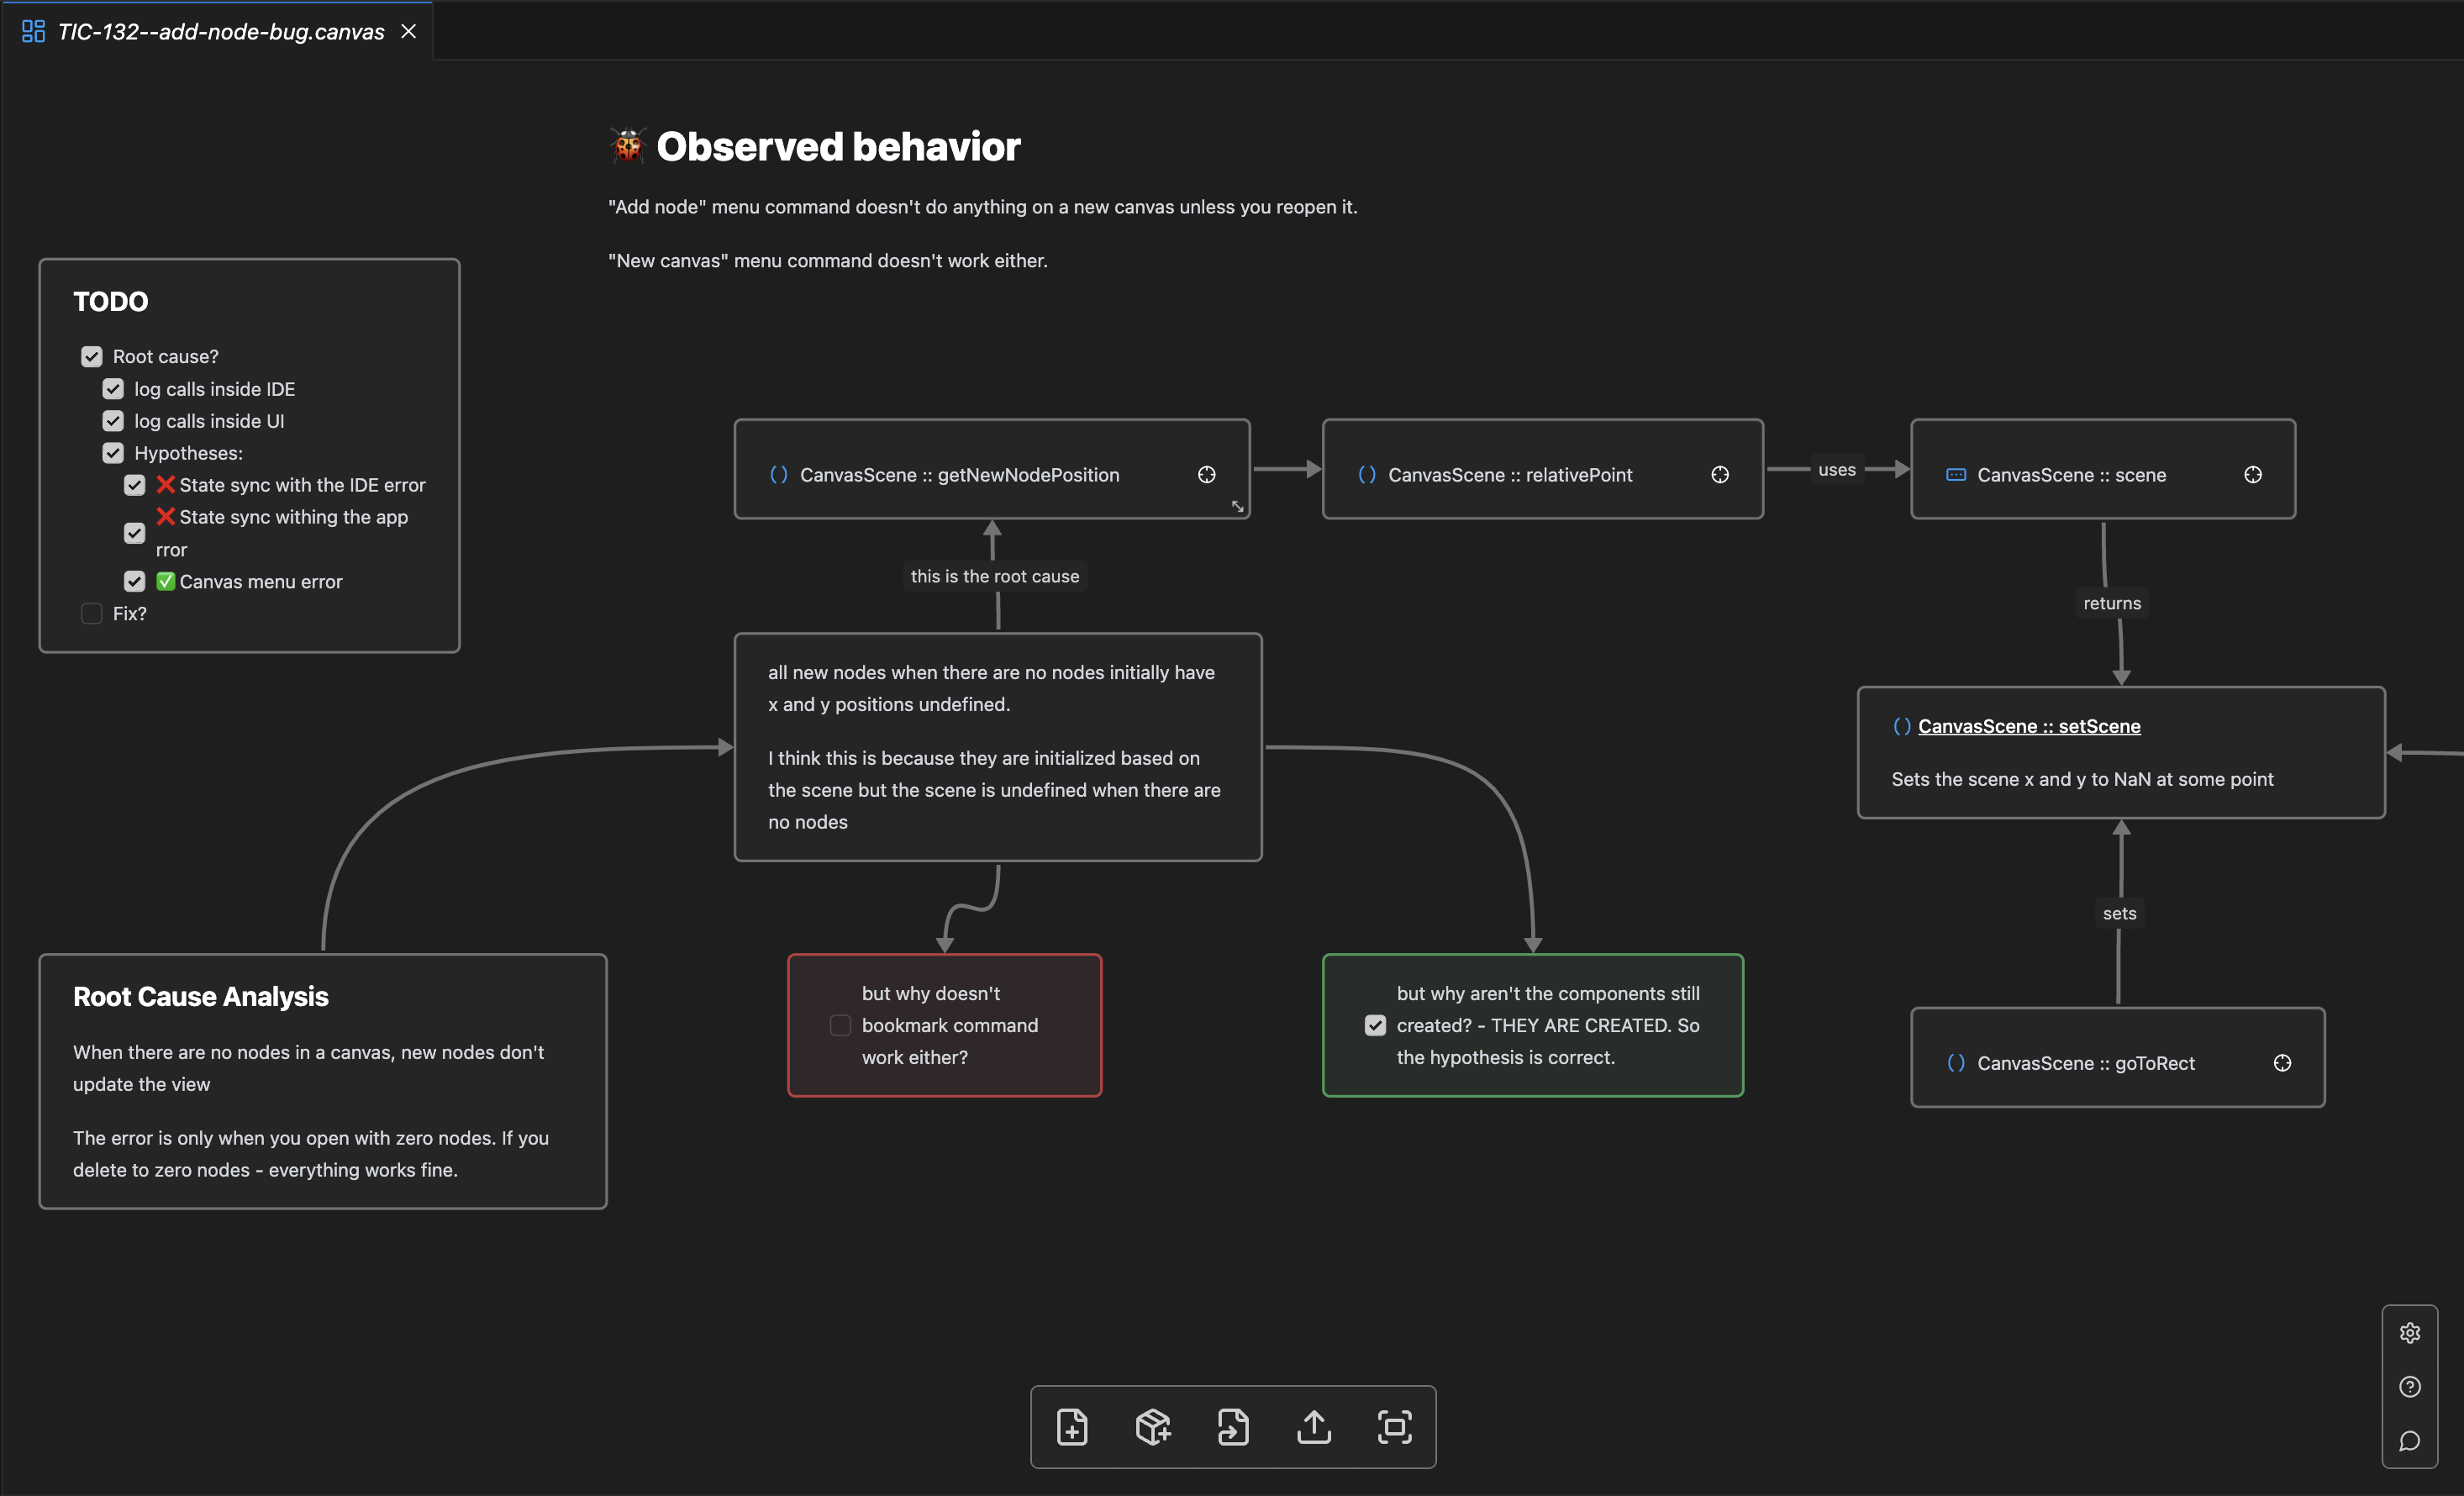Click locate target icon on getNewNodePosition node
This screenshot has width=2464, height=1496.
tap(1207, 475)
